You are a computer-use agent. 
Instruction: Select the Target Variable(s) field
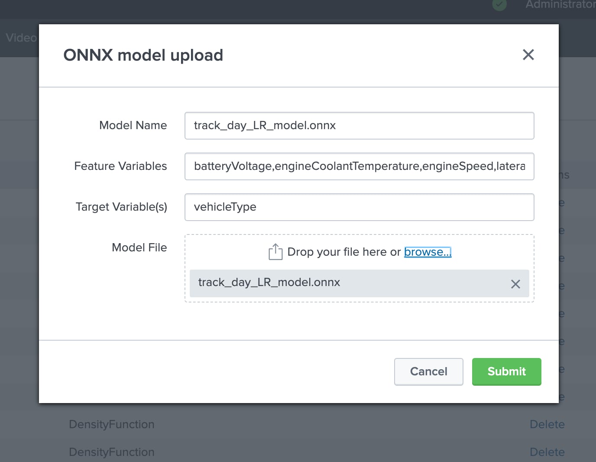359,207
